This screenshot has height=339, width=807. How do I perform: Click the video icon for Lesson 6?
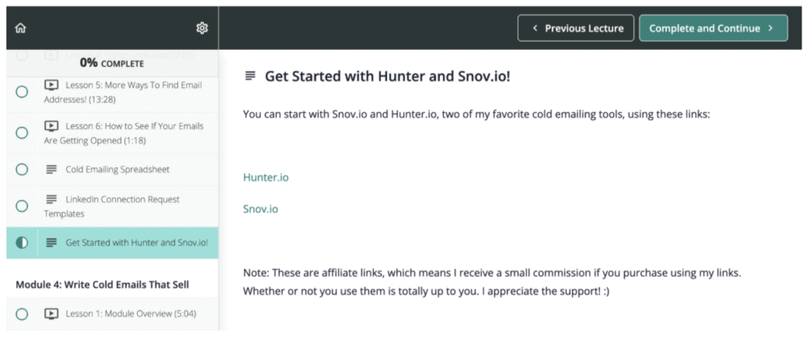51,125
